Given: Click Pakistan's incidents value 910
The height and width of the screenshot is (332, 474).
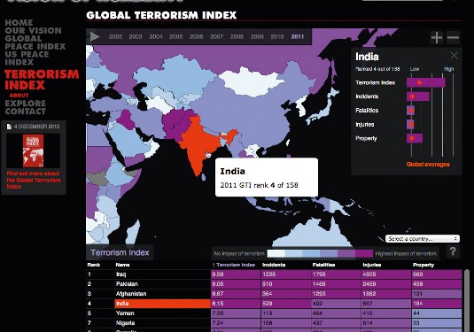Looking at the screenshot, I should [x=286, y=284].
